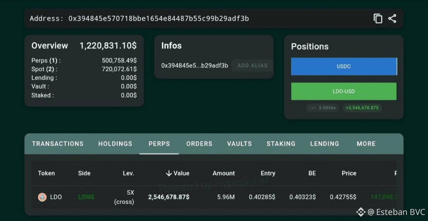The image size is (428, 221).
Task: Click the Perps value 500,758.49$
Action: click(119, 60)
